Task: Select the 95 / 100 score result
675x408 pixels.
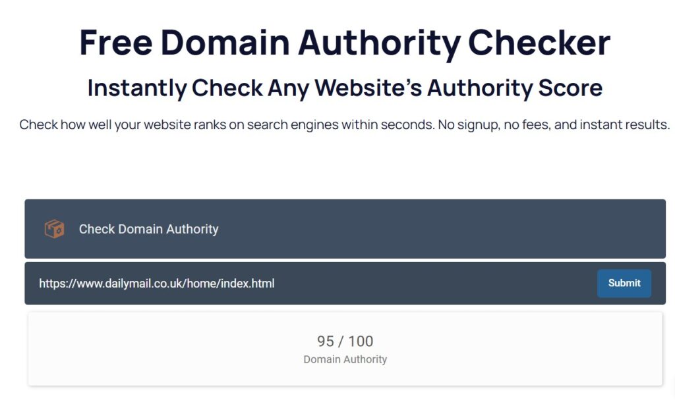Action: point(345,341)
